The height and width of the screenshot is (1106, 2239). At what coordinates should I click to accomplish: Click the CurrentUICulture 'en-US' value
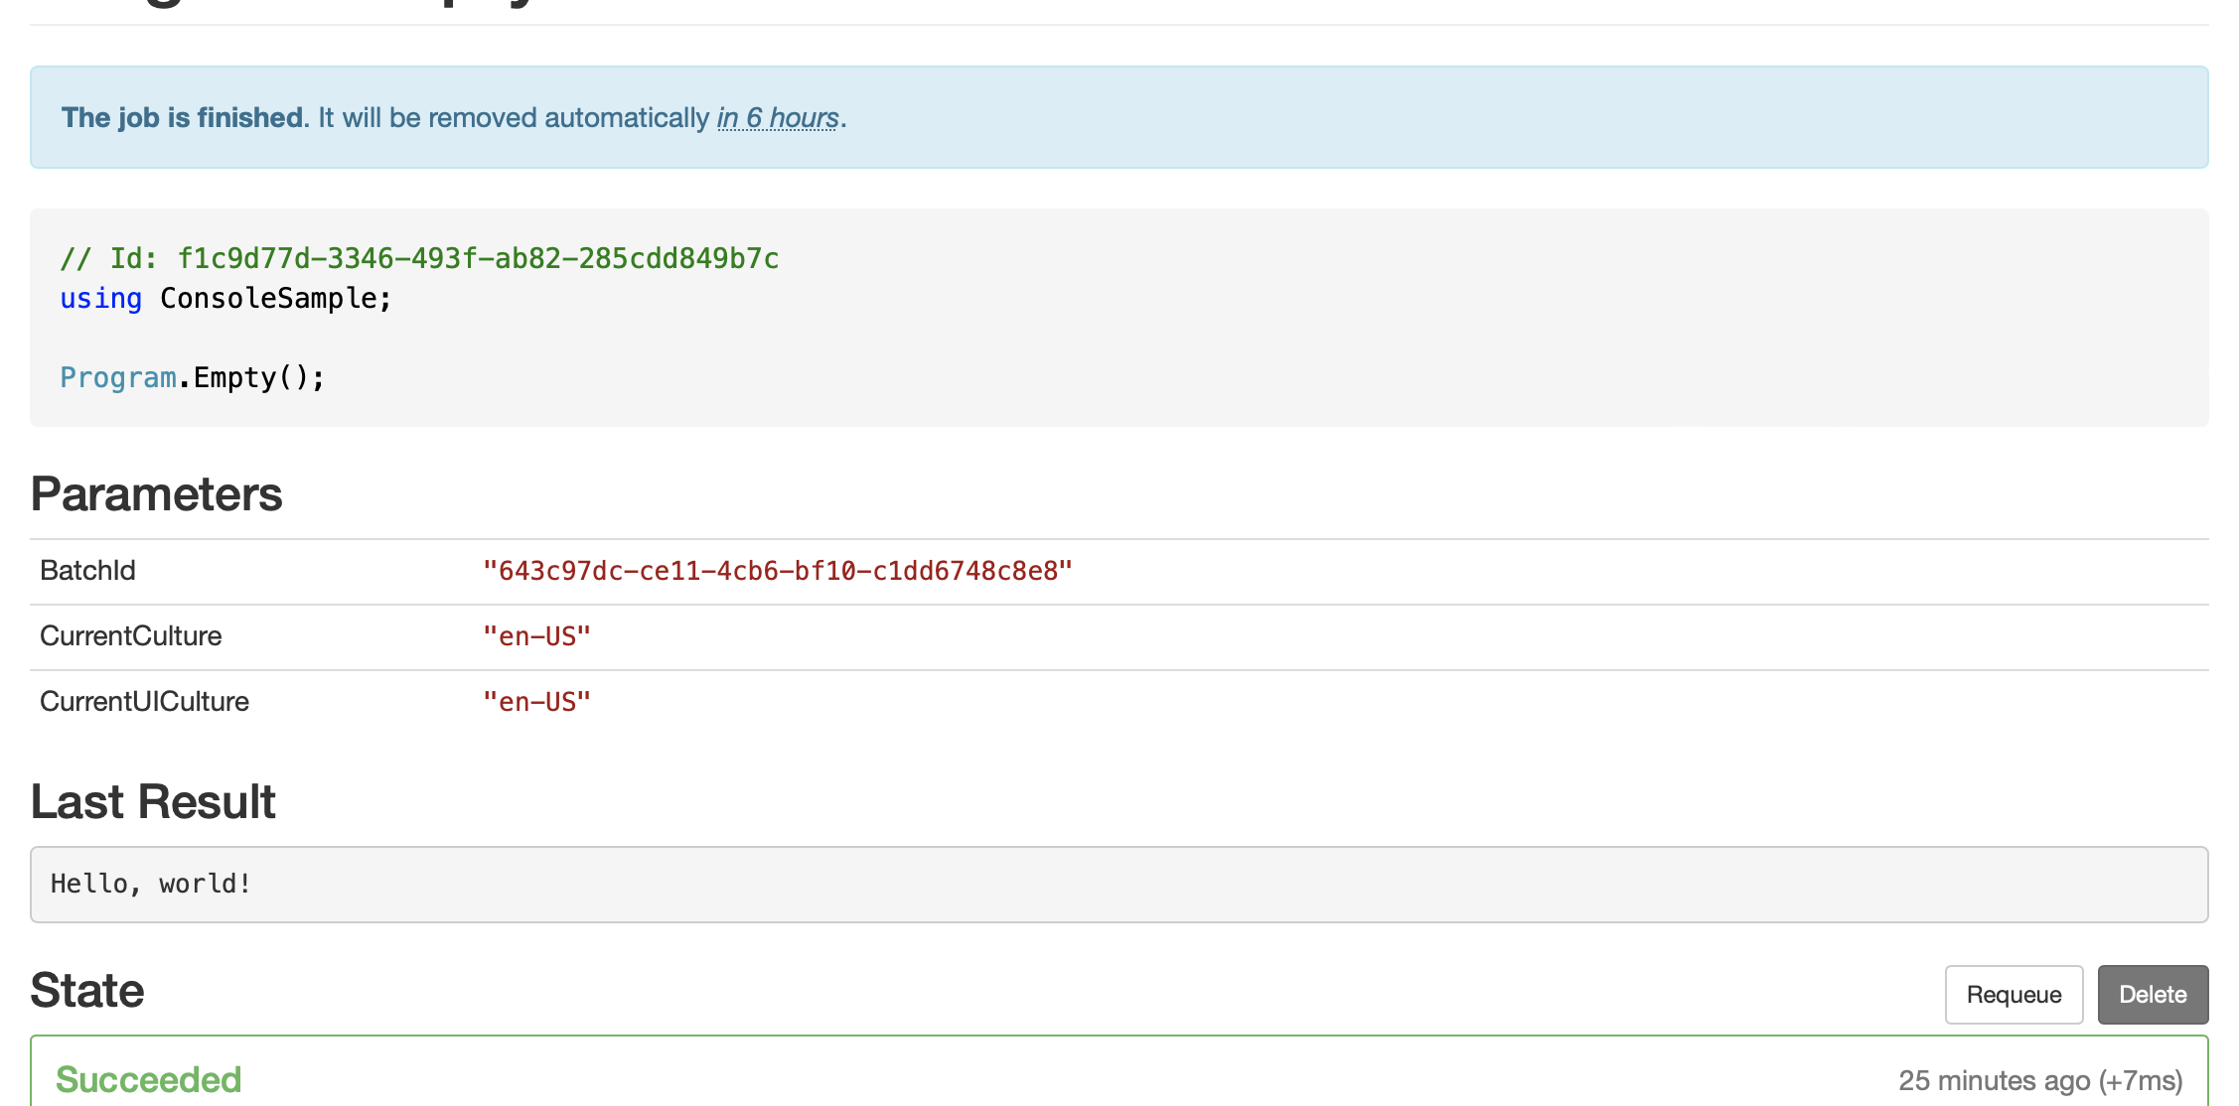coord(536,702)
